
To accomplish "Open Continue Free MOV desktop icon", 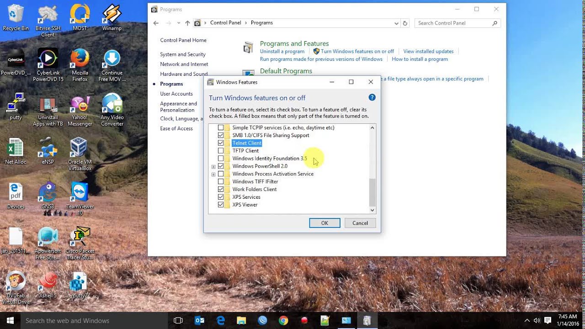I will [112, 65].
